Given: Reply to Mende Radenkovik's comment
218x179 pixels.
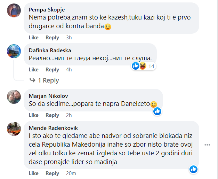Looking at the screenshot, I should (x=53, y=173).
